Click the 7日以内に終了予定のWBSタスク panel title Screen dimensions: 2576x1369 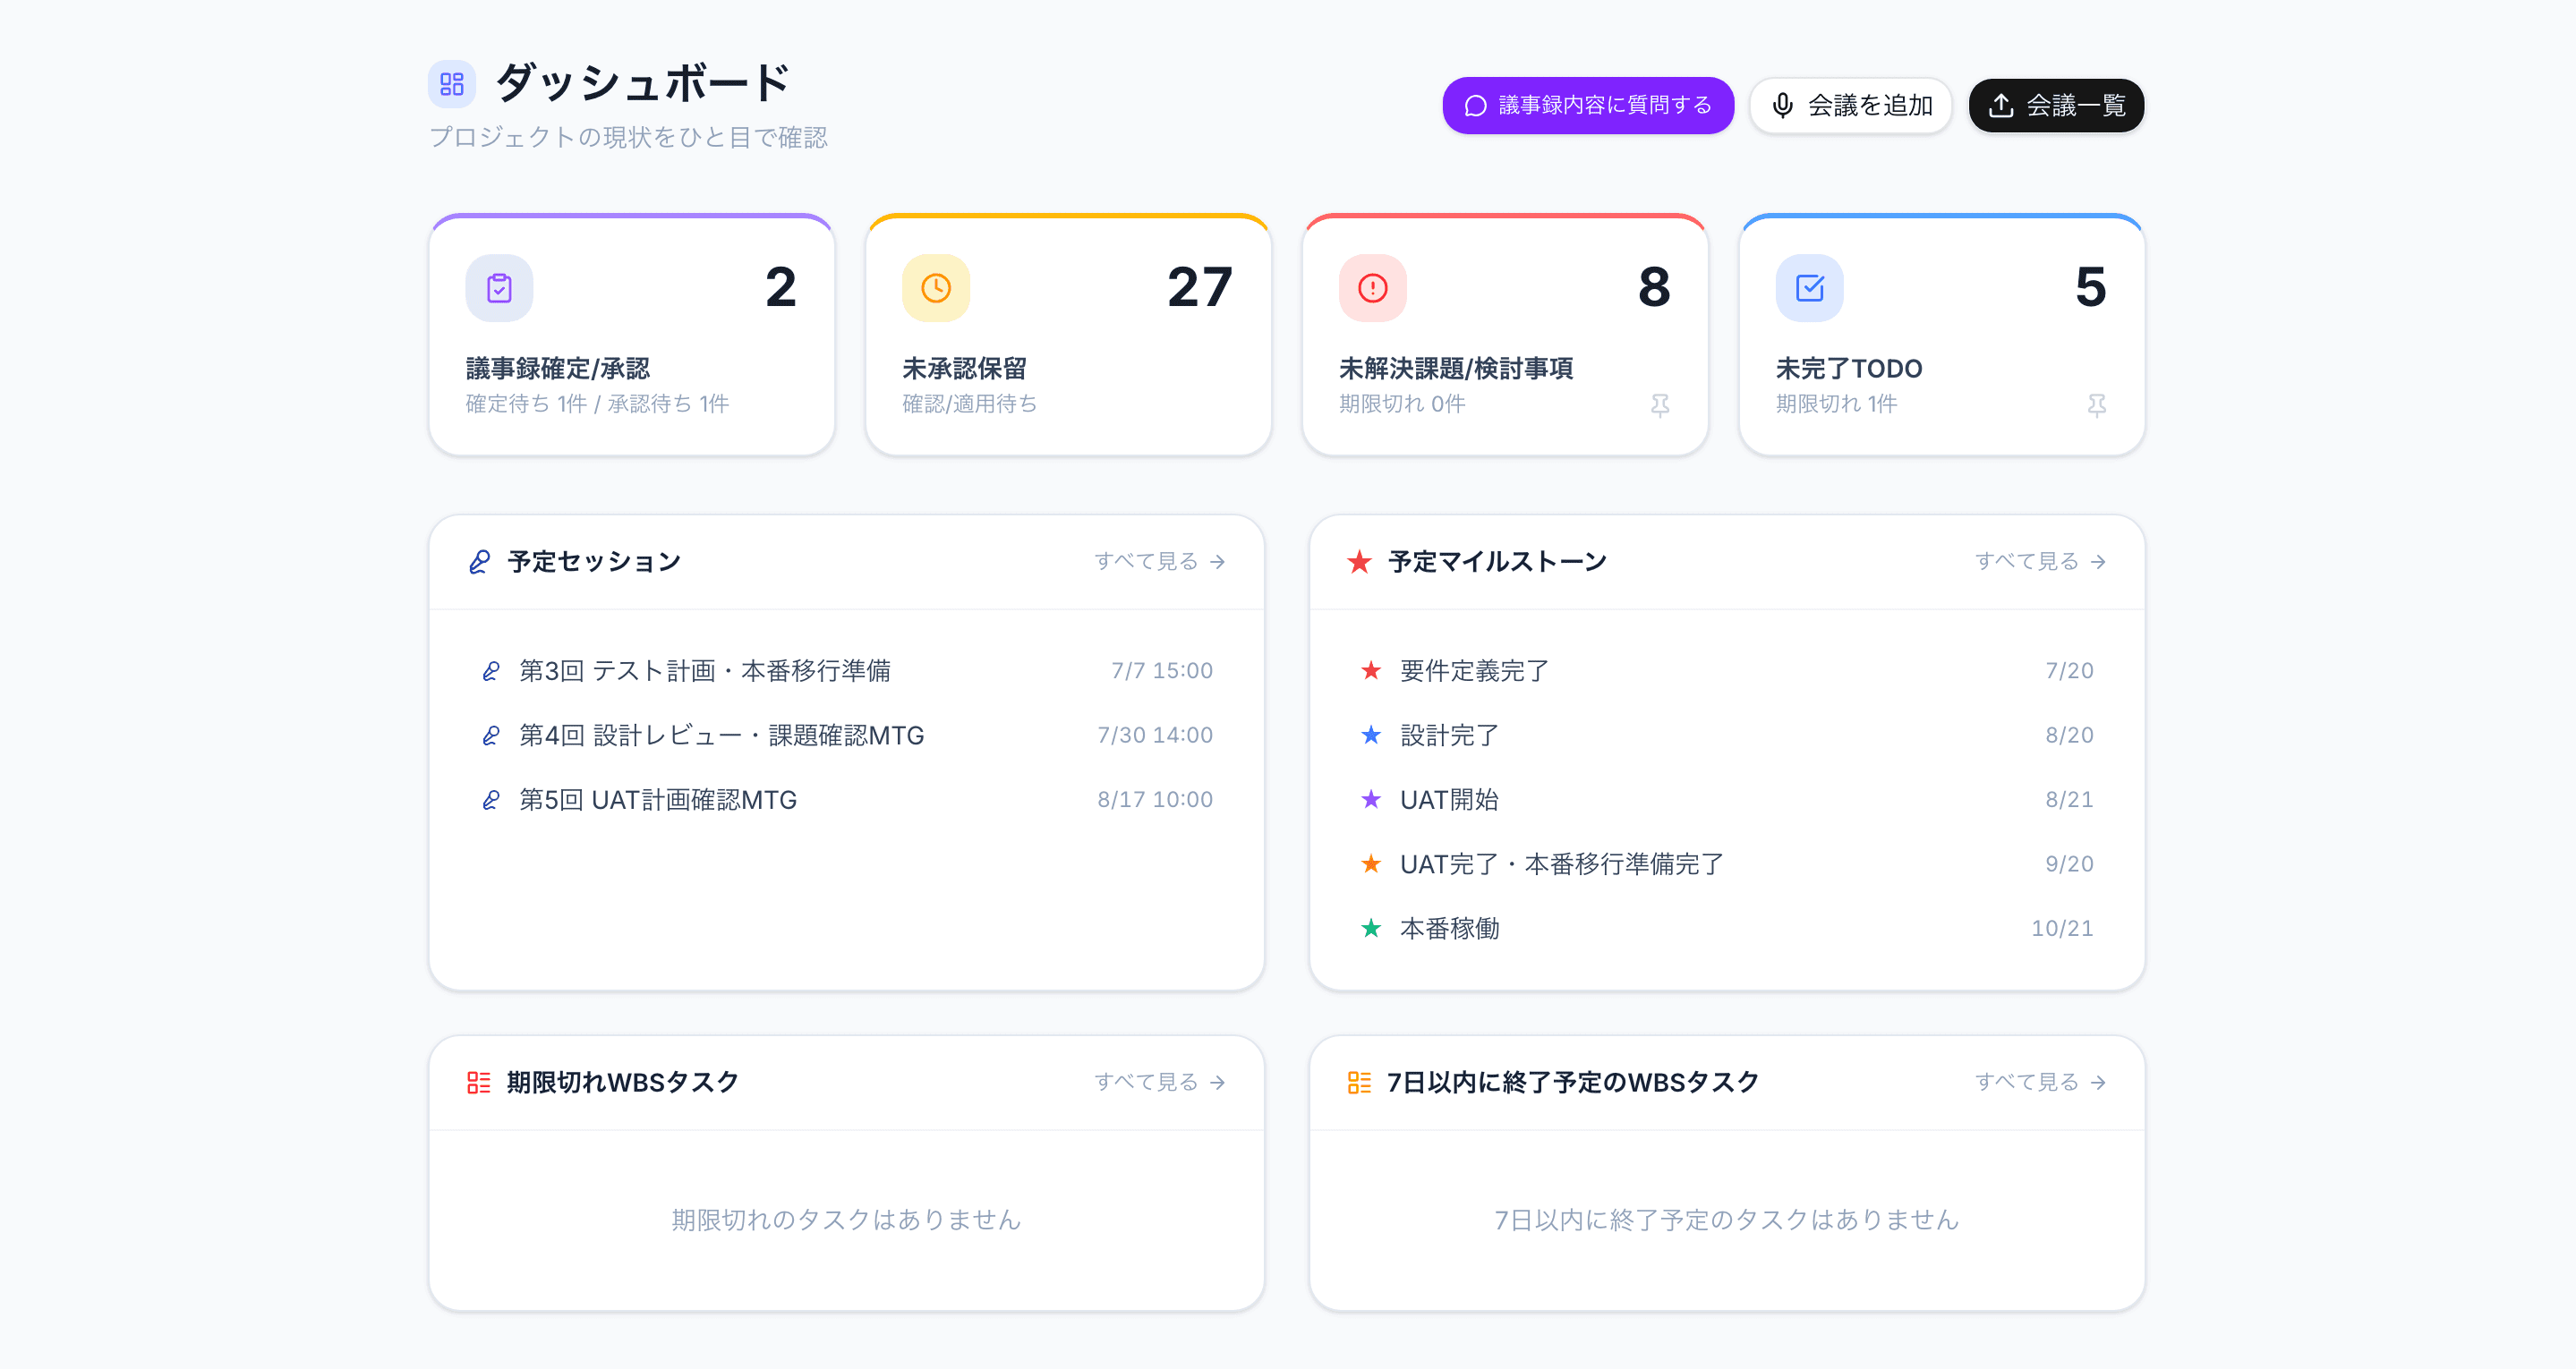click(x=1573, y=1083)
